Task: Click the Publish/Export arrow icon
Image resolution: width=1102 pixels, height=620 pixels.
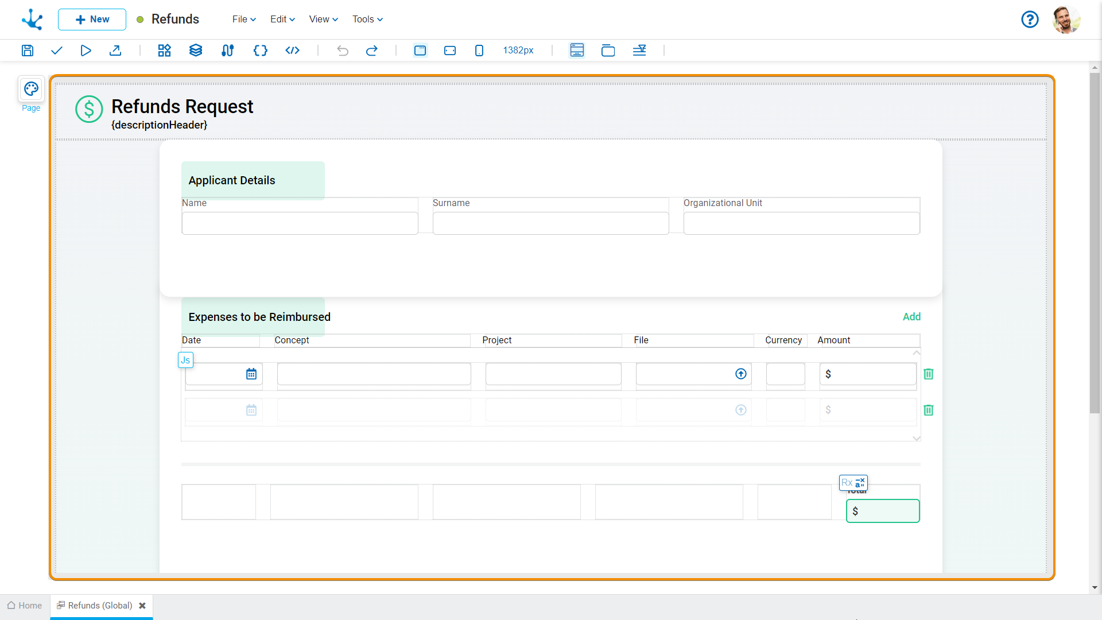Action: [x=115, y=50]
